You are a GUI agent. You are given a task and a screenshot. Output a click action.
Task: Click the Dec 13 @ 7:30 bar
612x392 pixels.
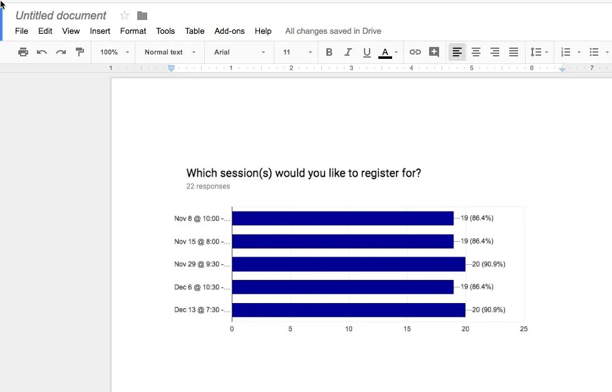(x=348, y=310)
